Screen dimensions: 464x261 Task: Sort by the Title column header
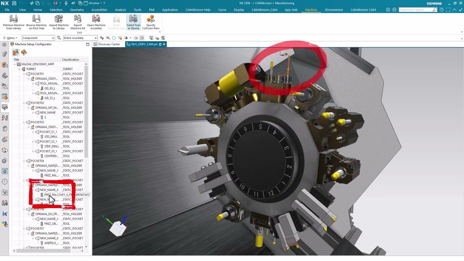tap(17, 59)
